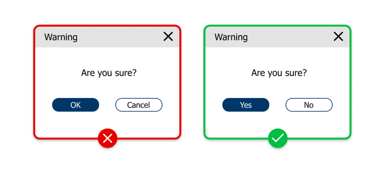Click "Warning" title in the green-bordered dialog

[x=231, y=37]
